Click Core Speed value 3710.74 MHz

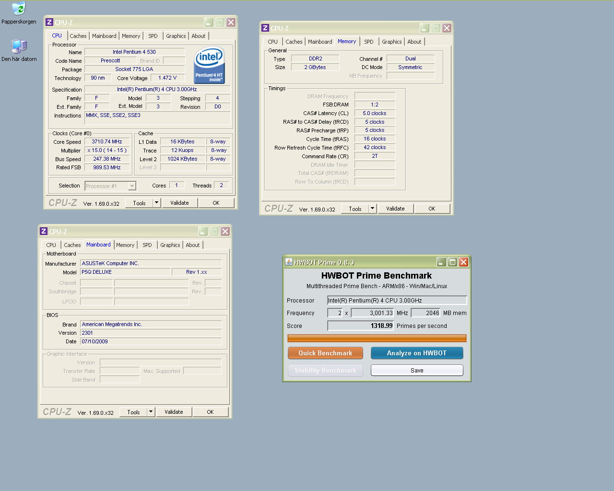point(107,141)
